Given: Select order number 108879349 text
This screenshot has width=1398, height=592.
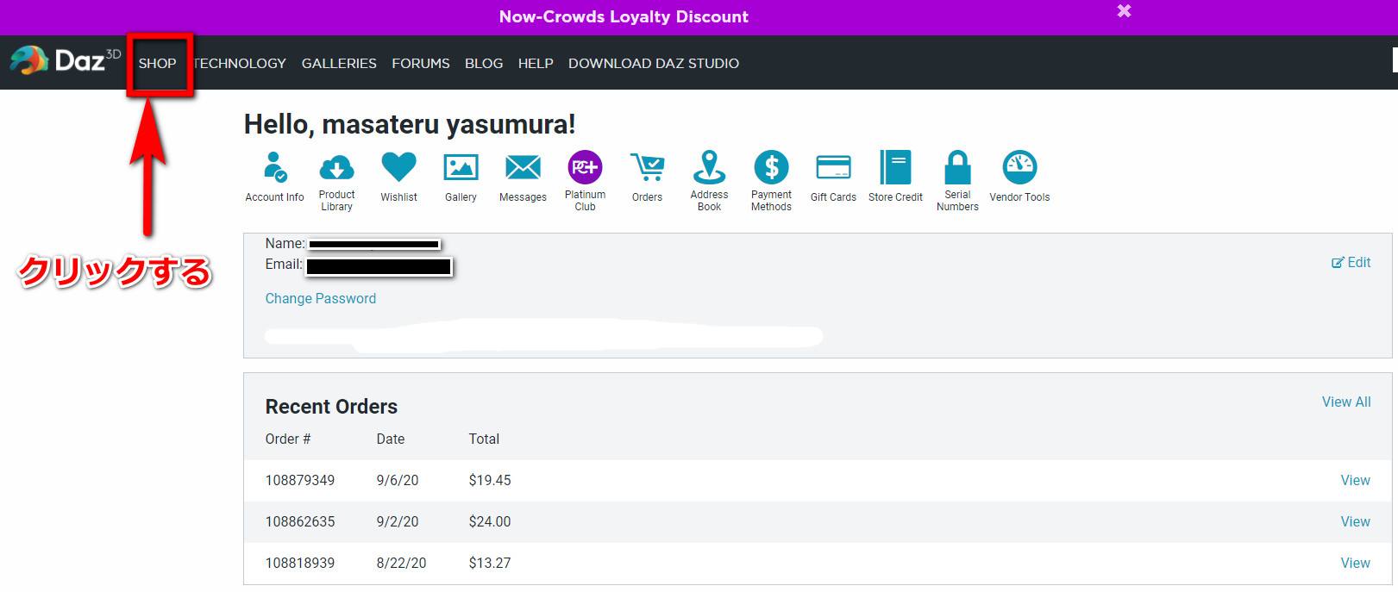Looking at the screenshot, I should [299, 480].
